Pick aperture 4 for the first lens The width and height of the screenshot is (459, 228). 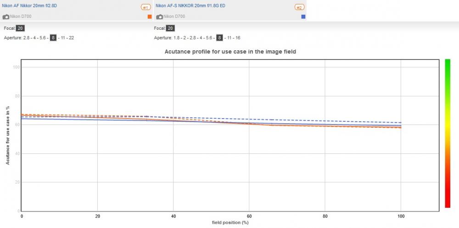tap(34, 38)
